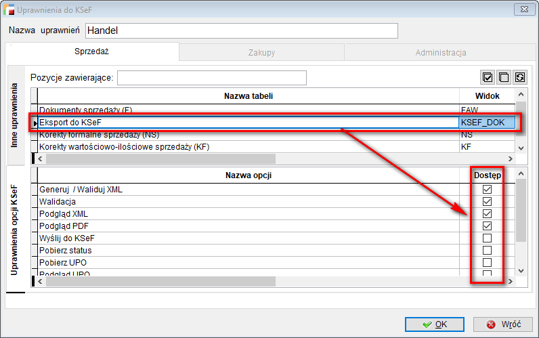Toggle access for Generuj / Waliduj XML
The image size is (539, 338).
tap(487, 190)
